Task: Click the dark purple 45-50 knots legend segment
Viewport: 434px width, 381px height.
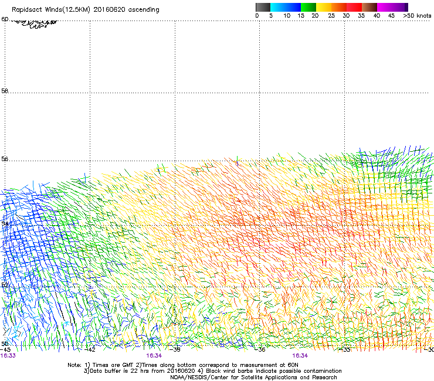Action: 400,7
